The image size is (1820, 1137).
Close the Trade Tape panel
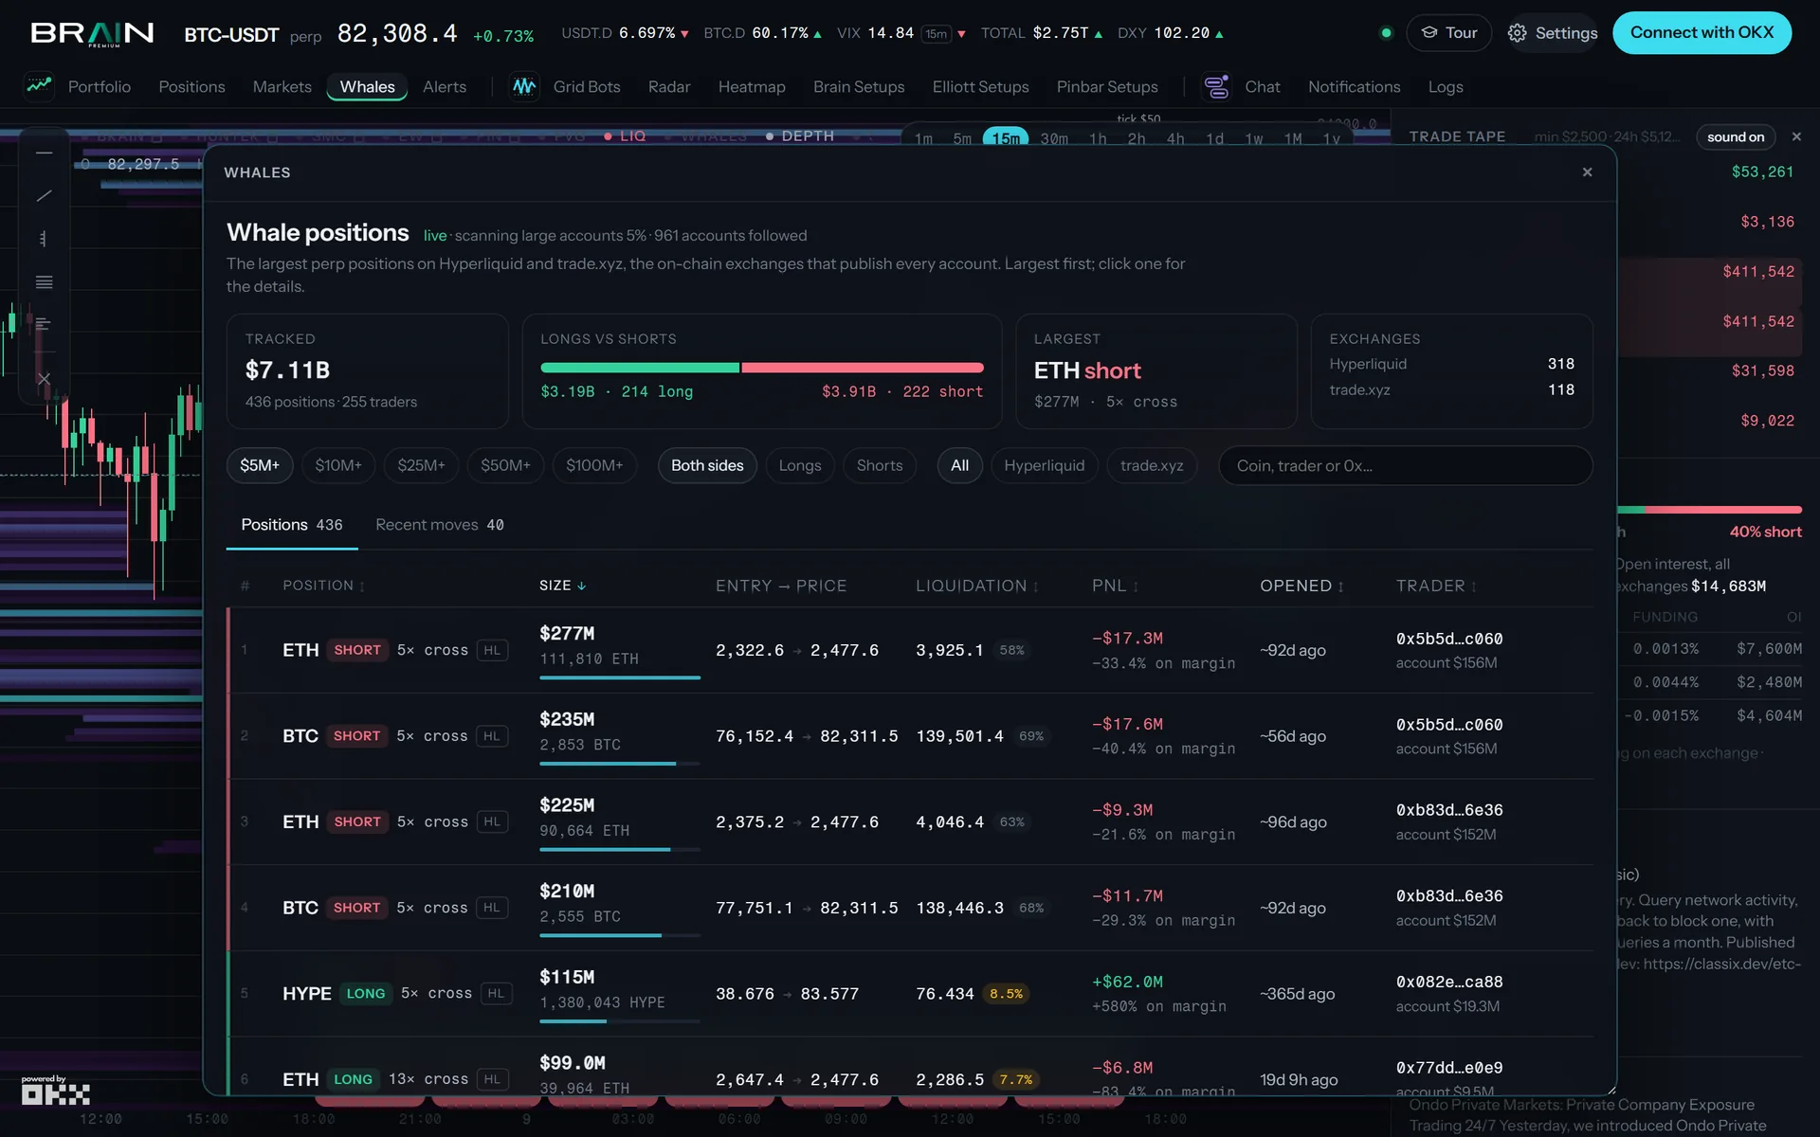(x=1796, y=136)
